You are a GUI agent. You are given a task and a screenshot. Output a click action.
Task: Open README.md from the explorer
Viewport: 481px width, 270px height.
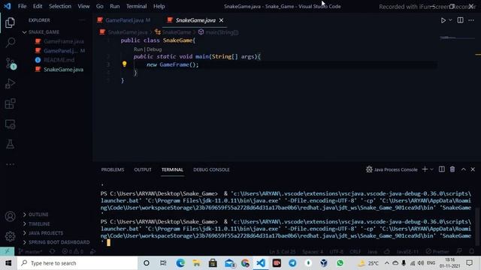click(59, 60)
